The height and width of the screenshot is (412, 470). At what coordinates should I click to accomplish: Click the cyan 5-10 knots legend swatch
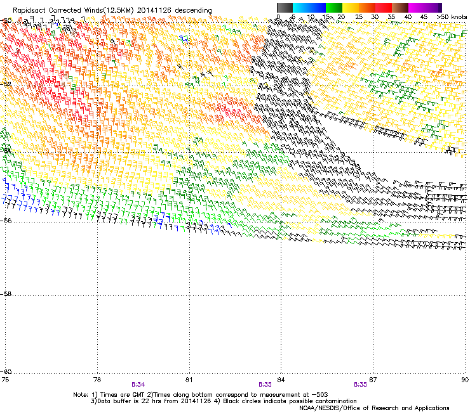(x=301, y=8)
